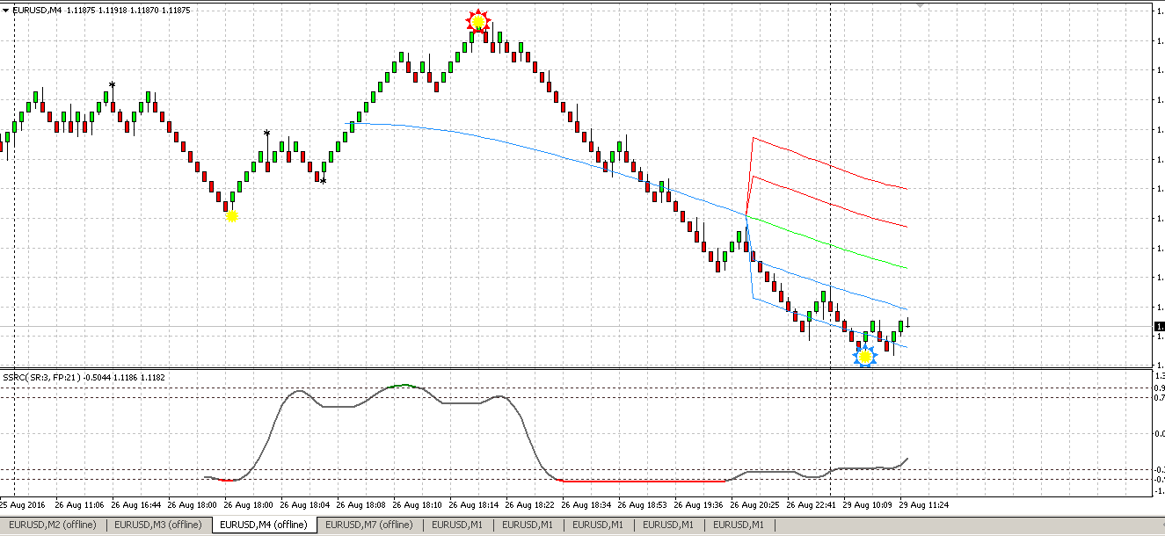Select the blue-outlined yellow sun marker at the low
Viewport: 1165px width, 536px height.
(865, 356)
